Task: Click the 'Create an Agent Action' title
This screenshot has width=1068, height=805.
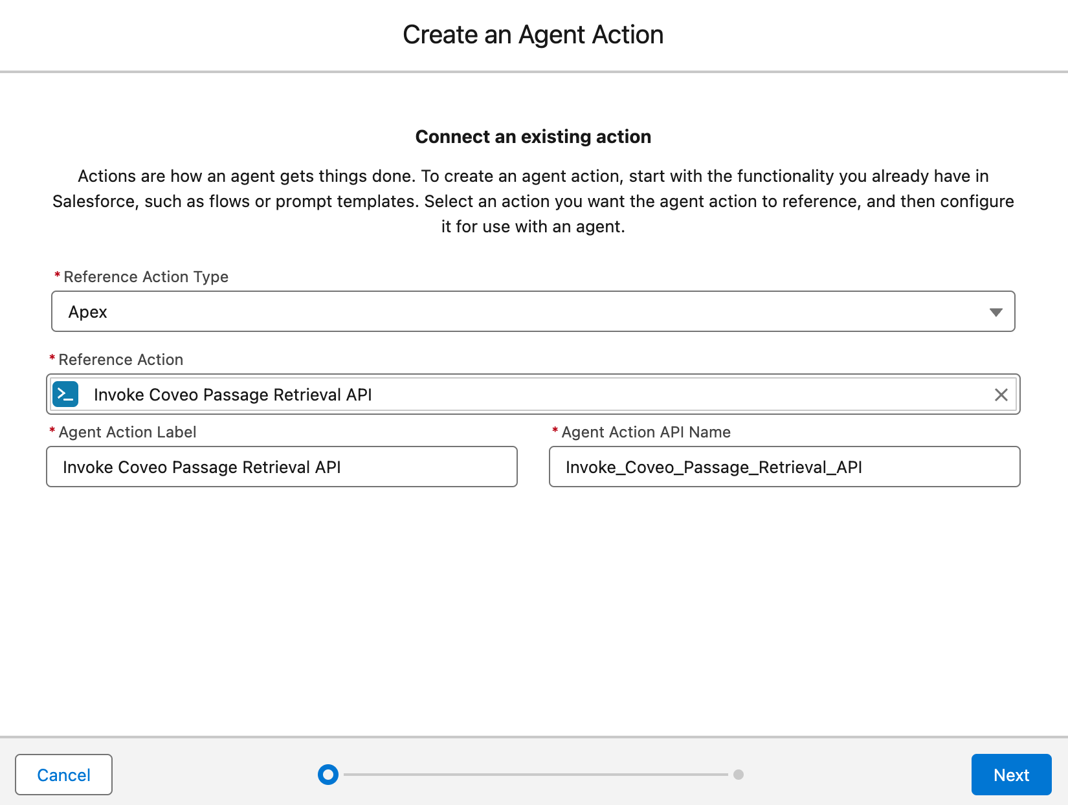Action: tap(533, 34)
